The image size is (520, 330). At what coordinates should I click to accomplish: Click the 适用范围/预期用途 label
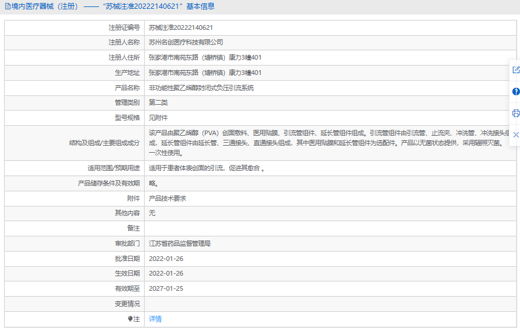tap(114, 169)
